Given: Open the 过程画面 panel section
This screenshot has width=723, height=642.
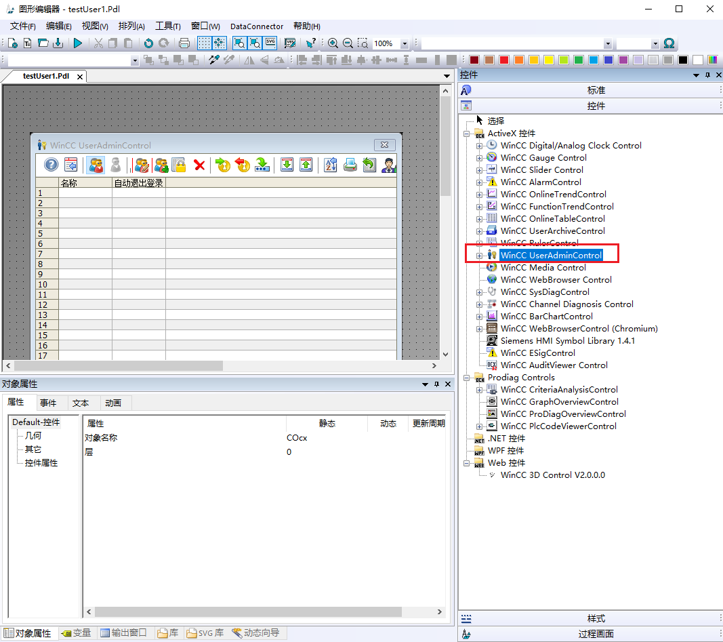Looking at the screenshot, I should [x=596, y=634].
